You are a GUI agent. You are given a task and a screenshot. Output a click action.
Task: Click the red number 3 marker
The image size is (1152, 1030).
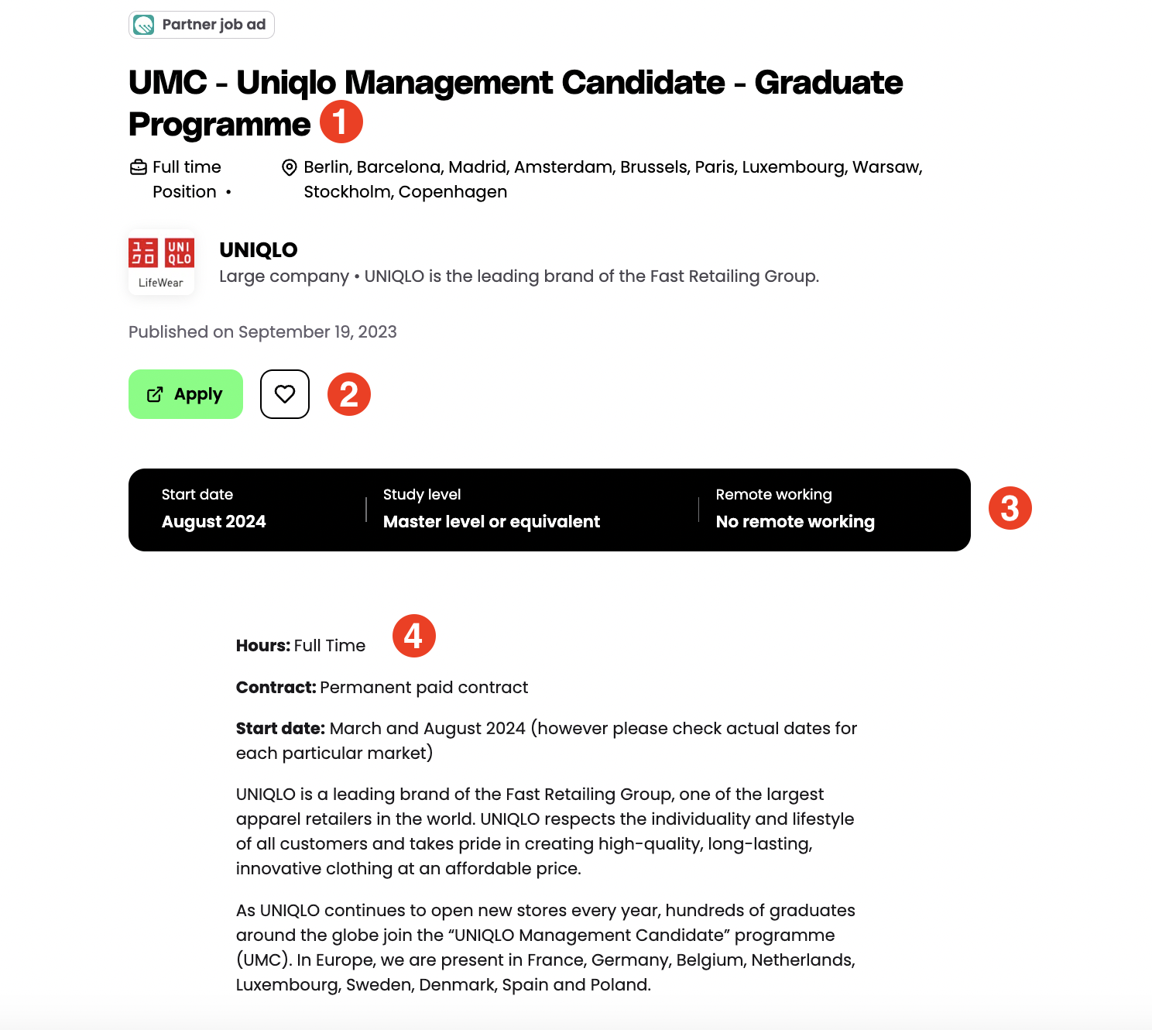tap(1010, 508)
